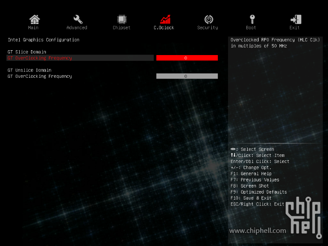Open the Security tab label

pyautogui.click(x=207, y=28)
